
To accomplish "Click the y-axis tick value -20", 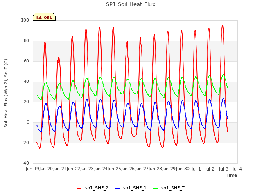I will (25, 143).
